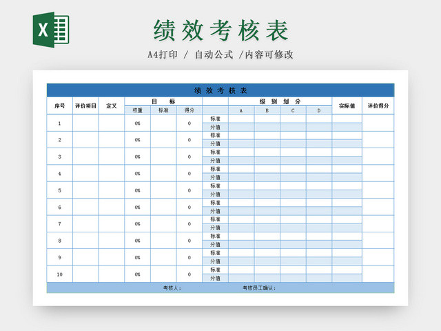Click serial number 3 cell
Viewport: 441px width, 331px height.
click(60, 157)
